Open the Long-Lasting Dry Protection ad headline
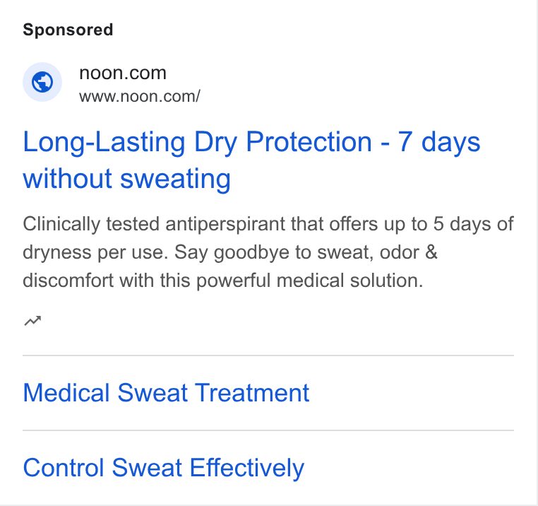This screenshot has width=538, height=506. coord(251,160)
